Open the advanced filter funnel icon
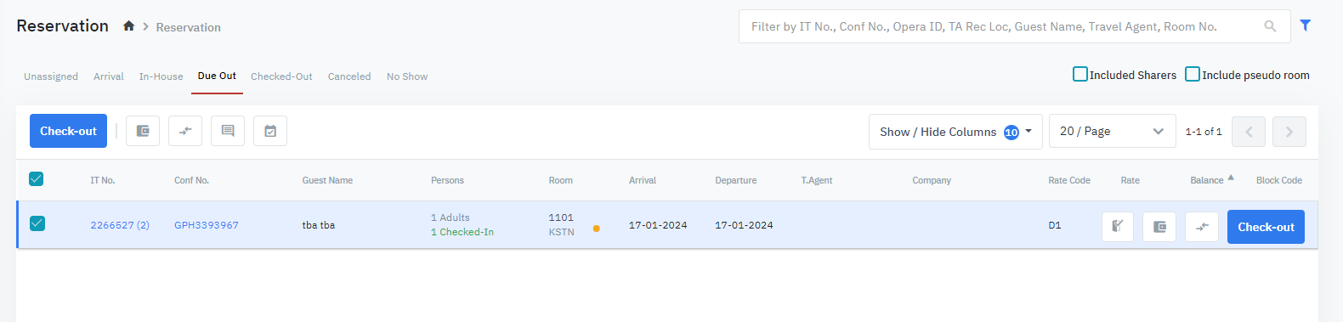Screen dimensions: 1343x322 click(x=1306, y=25)
